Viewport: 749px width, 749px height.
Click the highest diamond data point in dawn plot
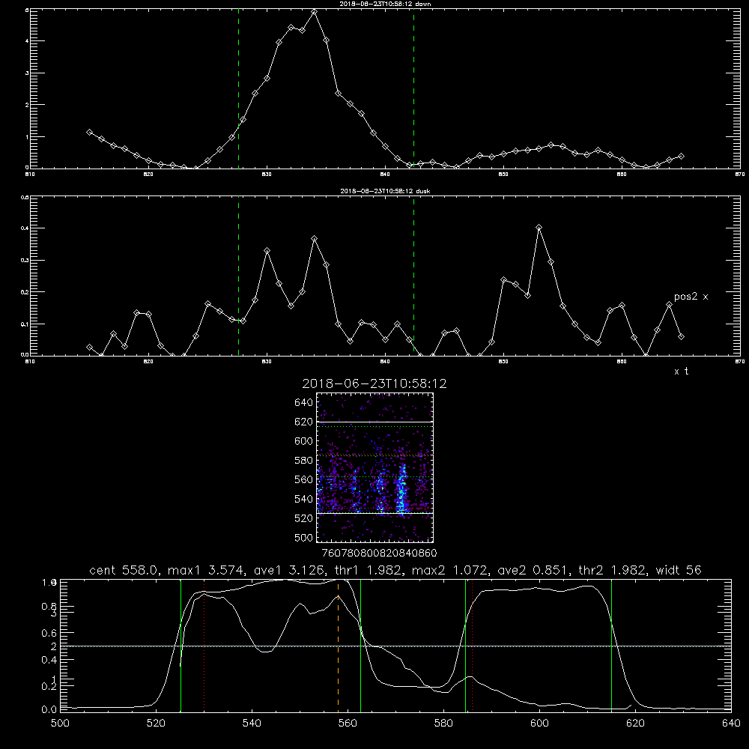[314, 12]
